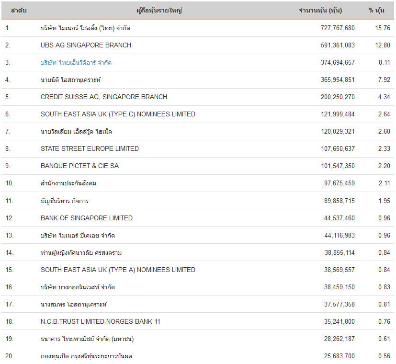
Task: Click the % หุ้น column header
Action: click(x=376, y=11)
